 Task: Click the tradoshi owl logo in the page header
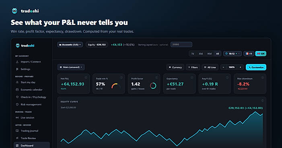(x=14, y=11)
